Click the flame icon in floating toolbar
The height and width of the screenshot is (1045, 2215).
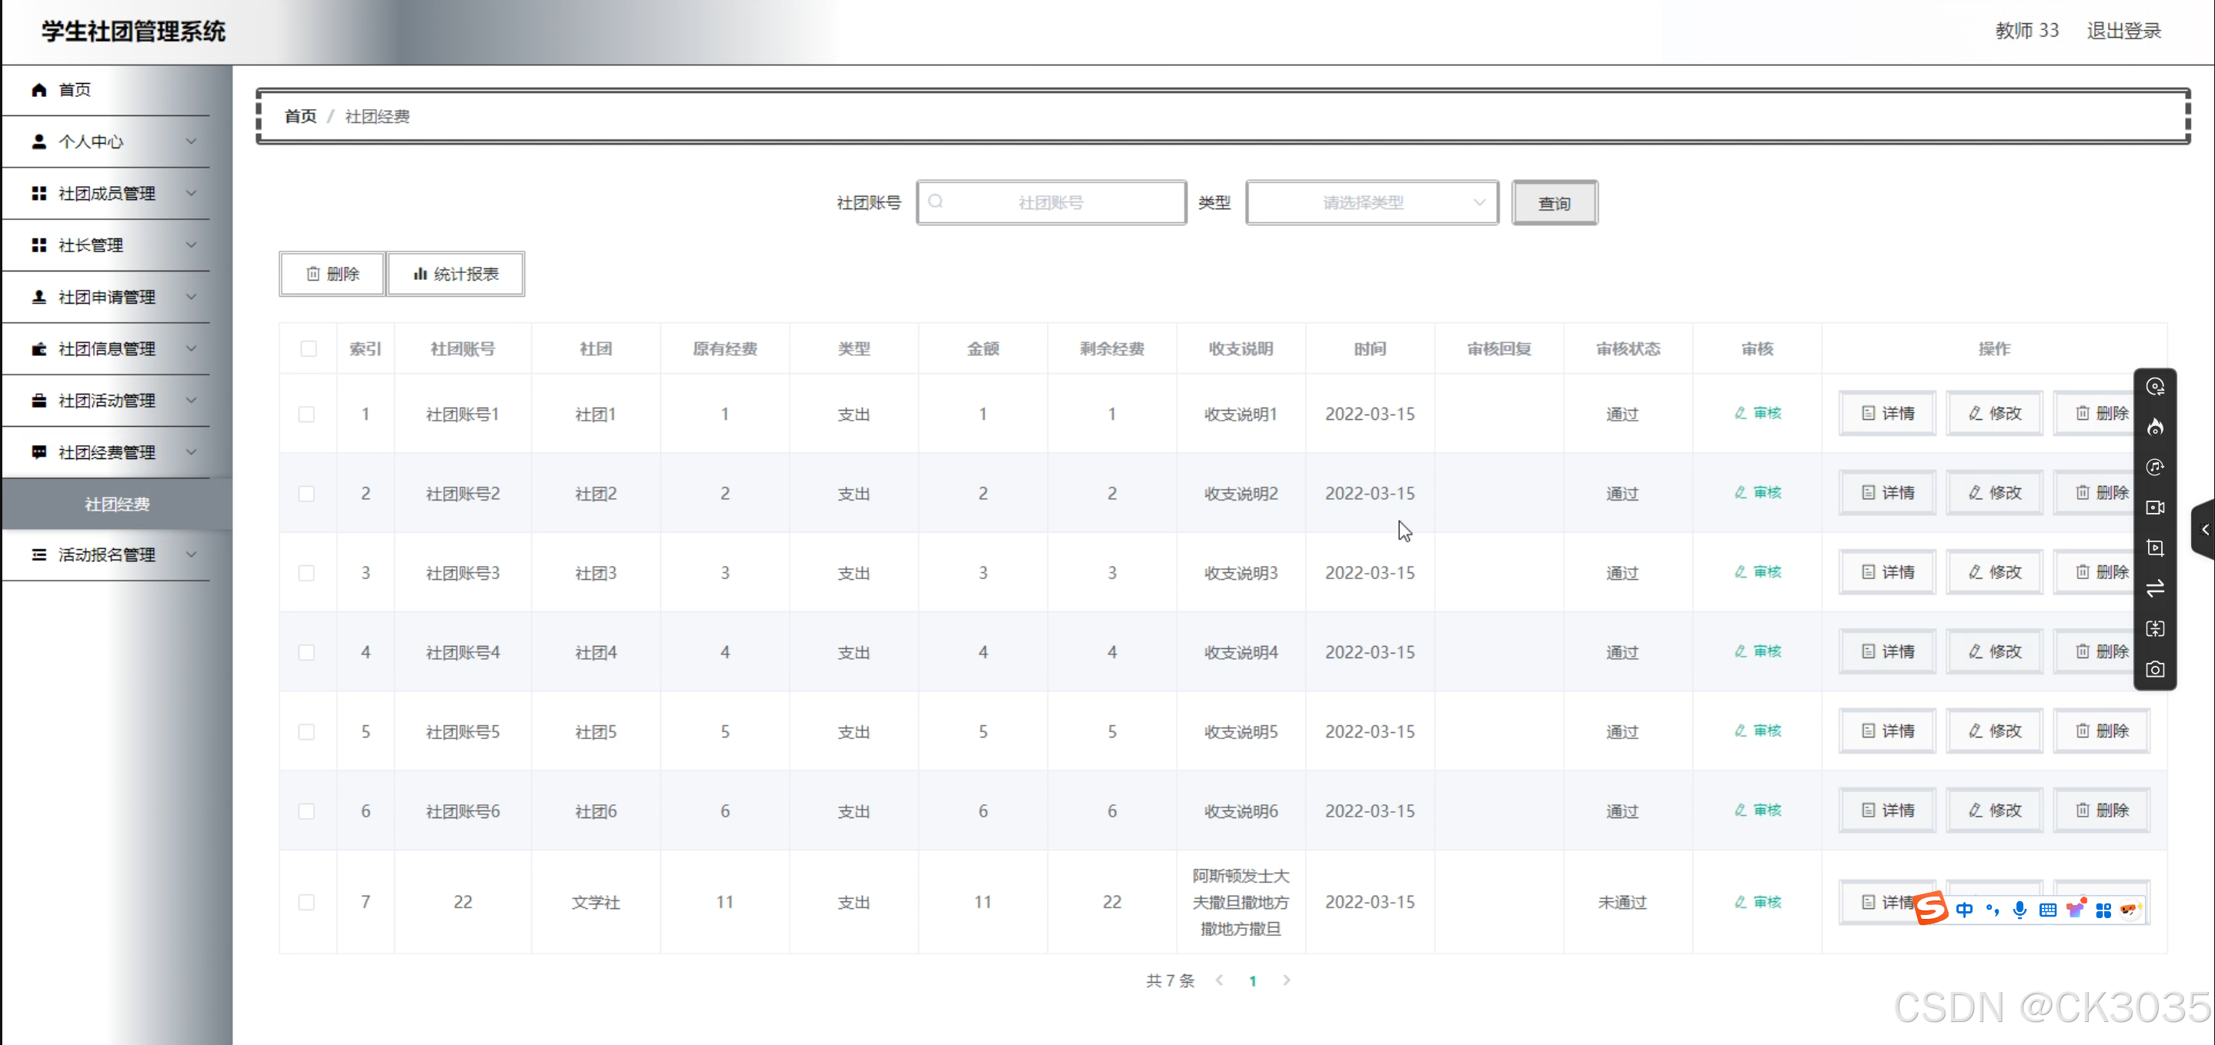(x=2155, y=427)
